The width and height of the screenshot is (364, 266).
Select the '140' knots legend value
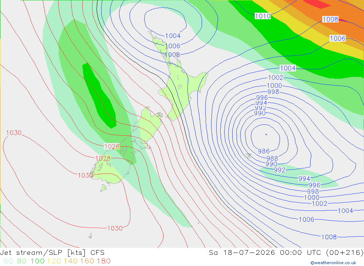pos(71,261)
